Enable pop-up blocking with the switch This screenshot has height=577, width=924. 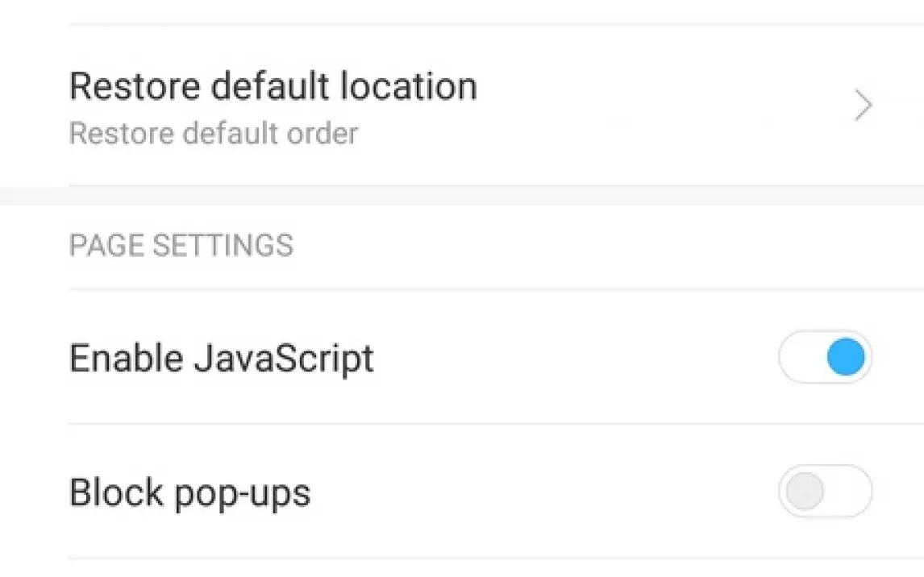(825, 491)
